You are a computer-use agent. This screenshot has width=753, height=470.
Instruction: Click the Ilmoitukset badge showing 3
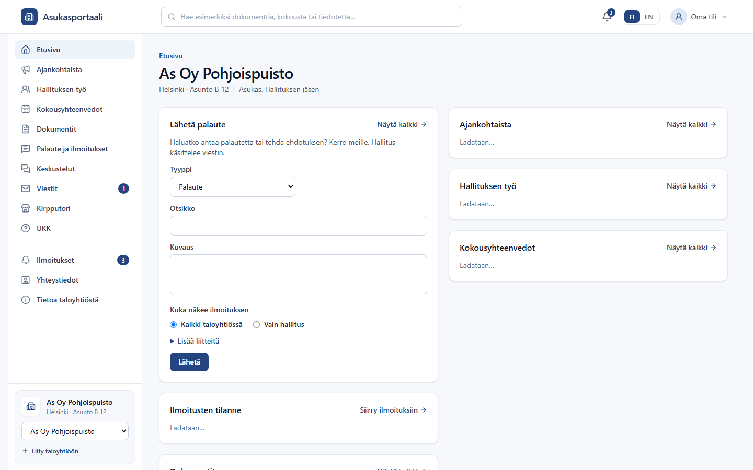(123, 260)
